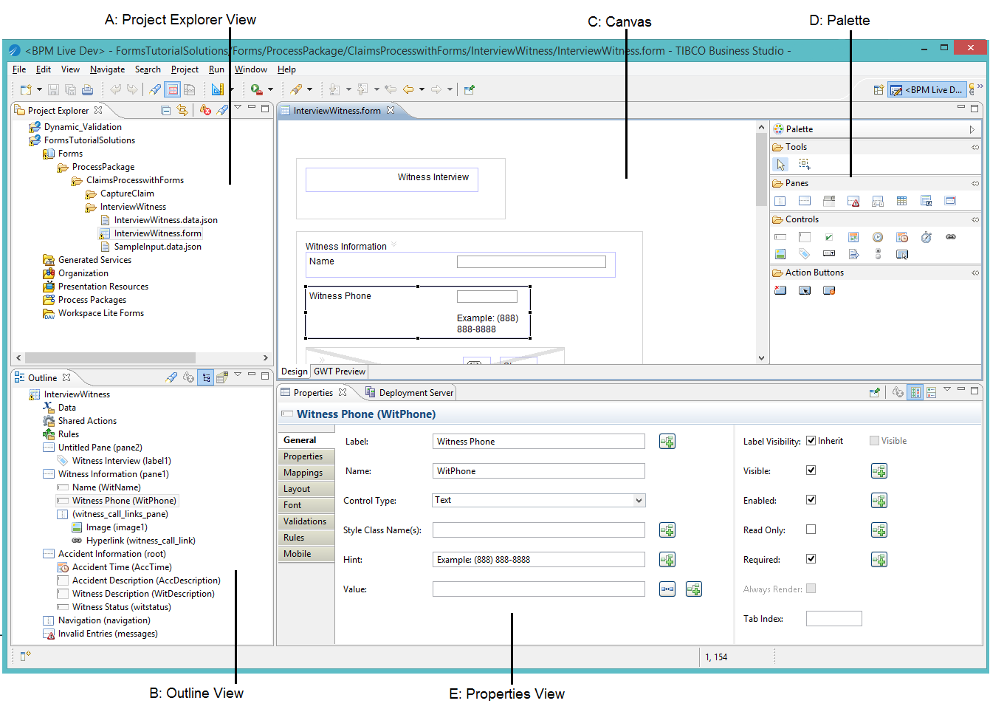Open the Validations properties section
The height and width of the screenshot is (709, 990).
[x=305, y=521]
